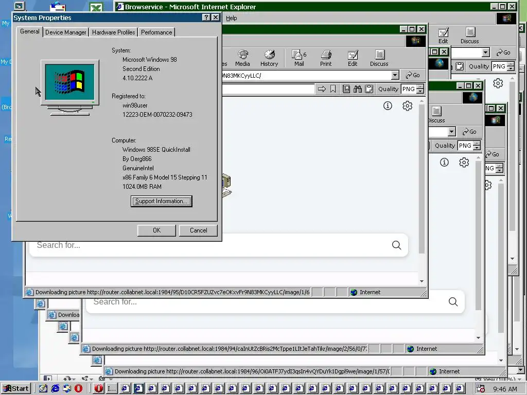The height and width of the screenshot is (395, 527).
Task: Click the scroll down arrow in the /94/ window
Action: pyautogui.click(x=478, y=338)
